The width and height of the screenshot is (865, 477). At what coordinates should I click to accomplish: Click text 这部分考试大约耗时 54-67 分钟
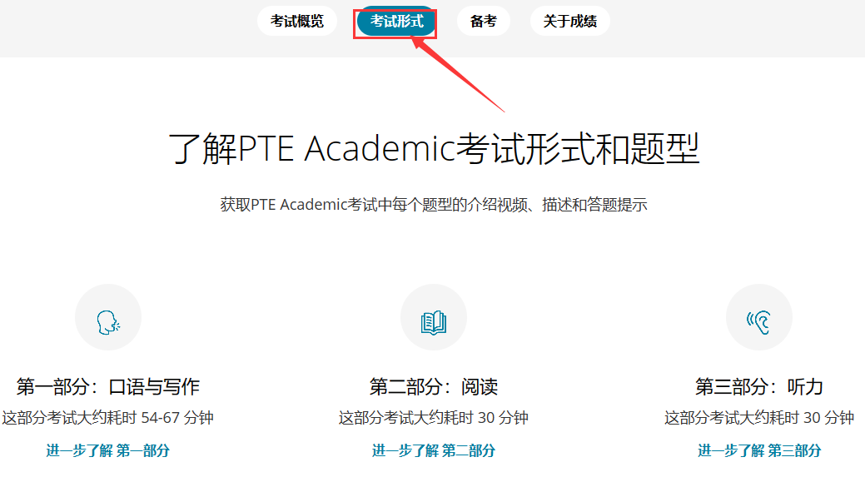point(108,418)
